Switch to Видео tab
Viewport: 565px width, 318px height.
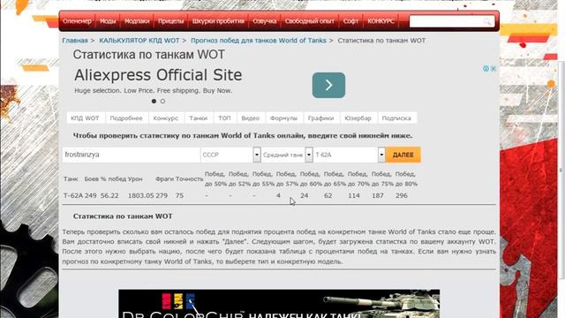point(251,117)
